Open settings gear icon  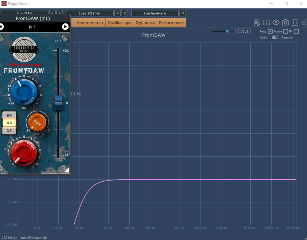coord(304,22)
